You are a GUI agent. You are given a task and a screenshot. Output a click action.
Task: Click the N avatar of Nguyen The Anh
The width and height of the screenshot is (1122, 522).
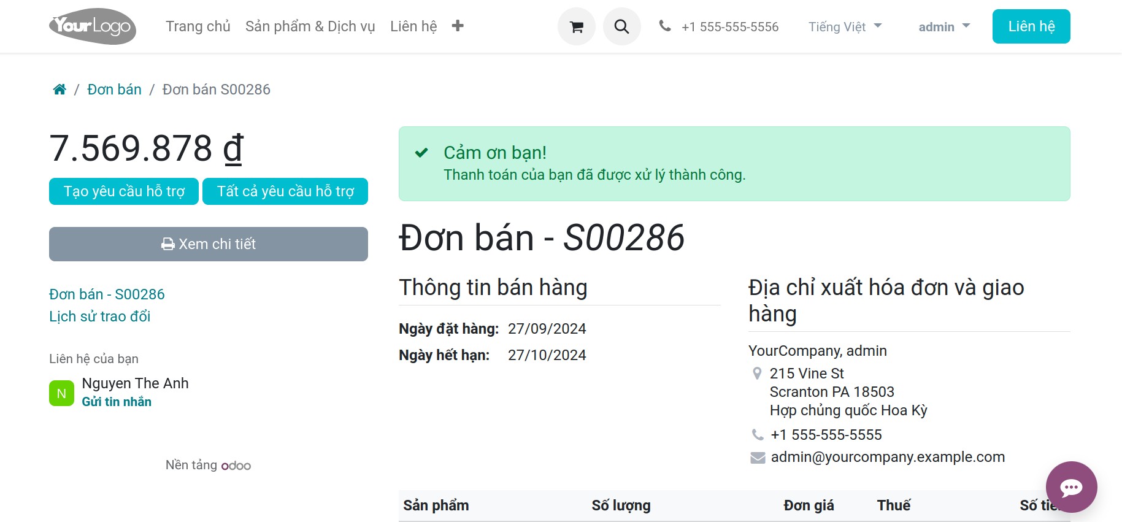(61, 393)
